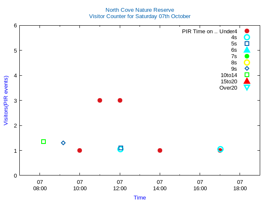This screenshot has width=269, height=202.
Task: Select the inverted triangle Over20 legend marker
Action: pos(247,88)
